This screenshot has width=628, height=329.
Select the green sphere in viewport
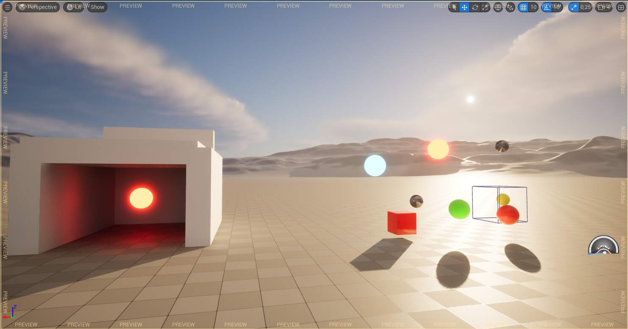pos(459,209)
